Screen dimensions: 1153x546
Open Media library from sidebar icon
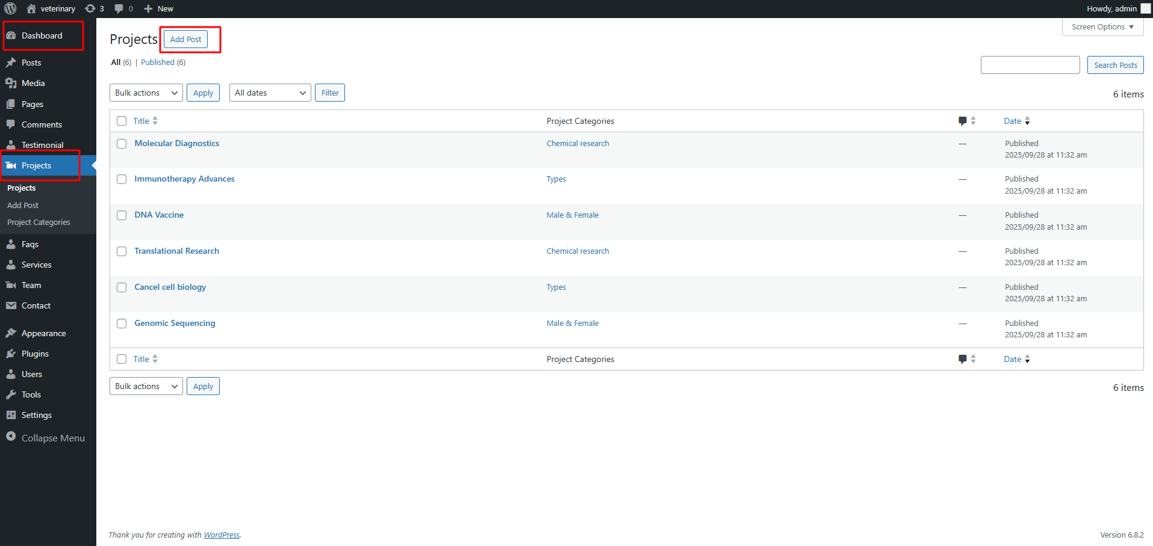click(x=11, y=83)
